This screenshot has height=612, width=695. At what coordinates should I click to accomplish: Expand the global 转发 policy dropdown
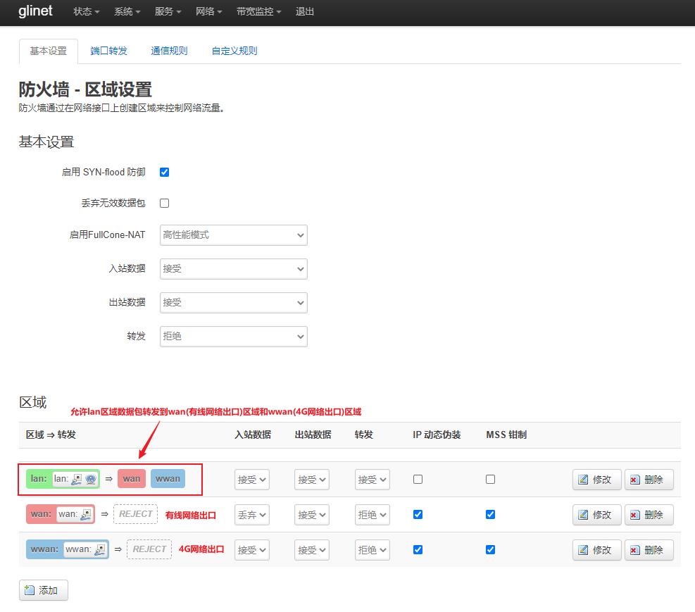(233, 336)
